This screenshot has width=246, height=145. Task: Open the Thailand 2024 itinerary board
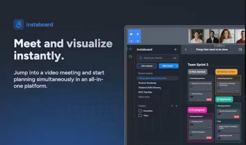coord(150,88)
